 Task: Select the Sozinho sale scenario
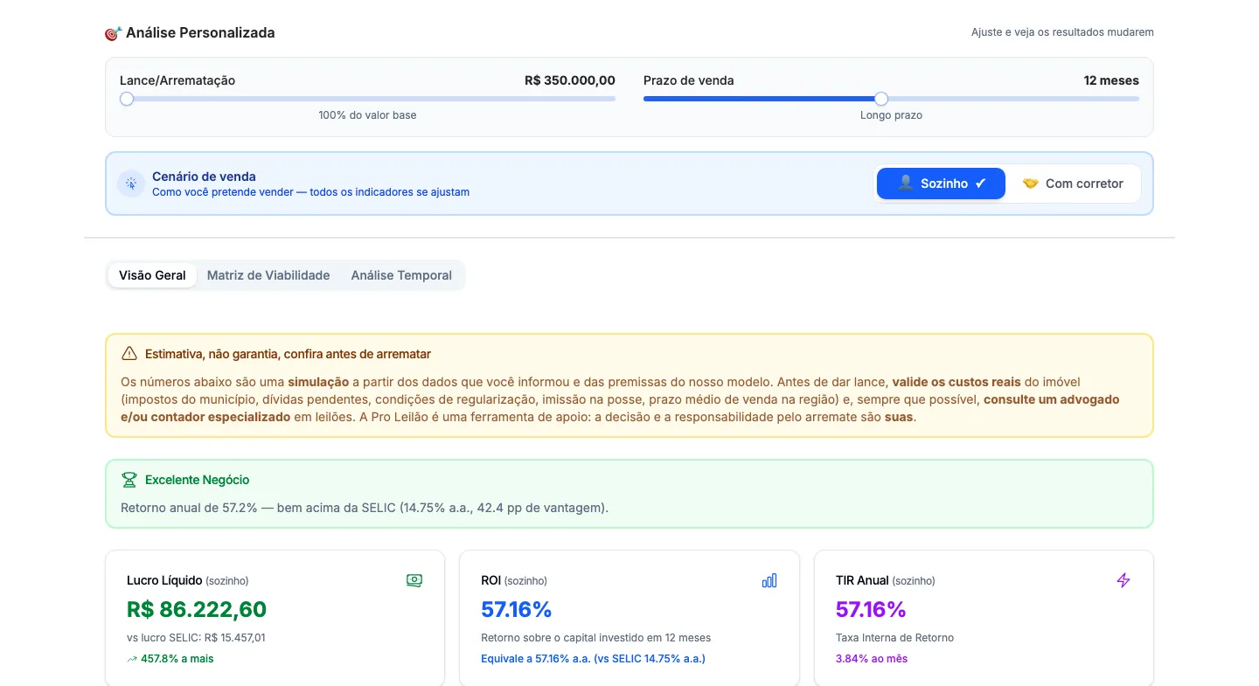(941, 184)
